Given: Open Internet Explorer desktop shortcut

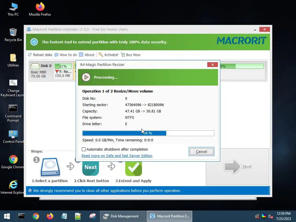Looking at the screenshot, I should (13, 187).
